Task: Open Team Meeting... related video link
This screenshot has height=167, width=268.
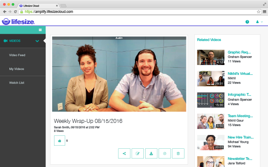Action: (x=240, y=116)
